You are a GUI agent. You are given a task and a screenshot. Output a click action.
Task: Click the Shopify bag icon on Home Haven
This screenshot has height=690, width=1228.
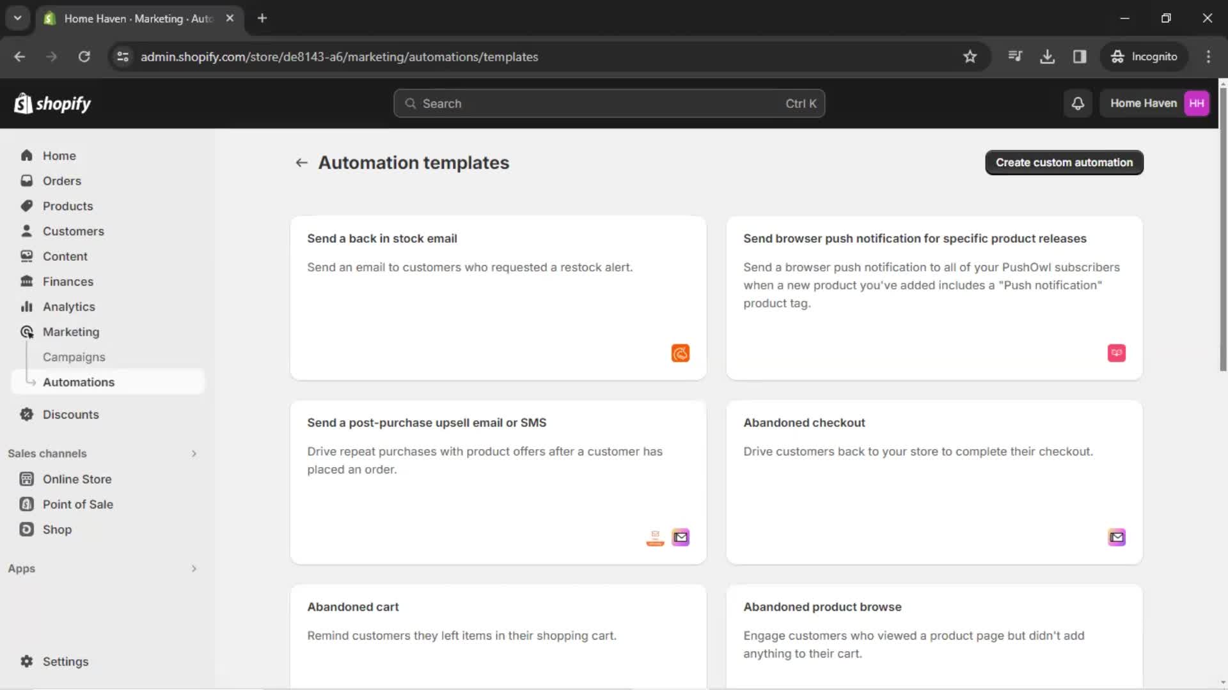[x=24, y=103]
